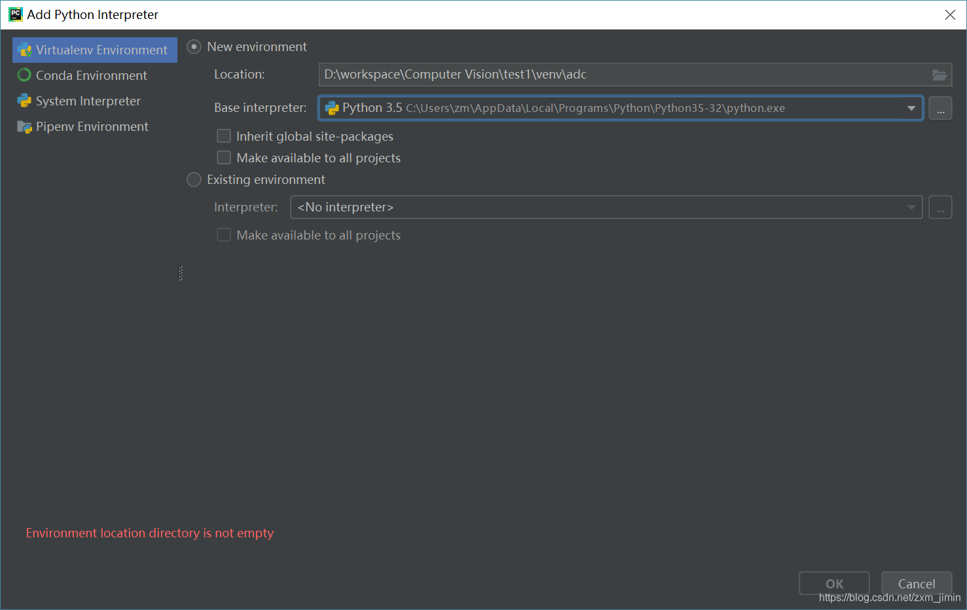Image resolution: width=967 pixels, height=610 pixels.
Task: Toggle Make available to all projects under Existing environment
Action: [224, 235]
